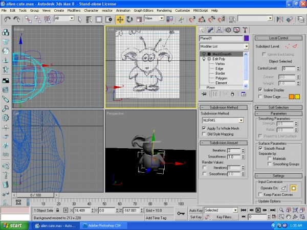Viewport: 307px width, 230px height.
Task: Click the Mirror tool icon
Action: [280, 19]
